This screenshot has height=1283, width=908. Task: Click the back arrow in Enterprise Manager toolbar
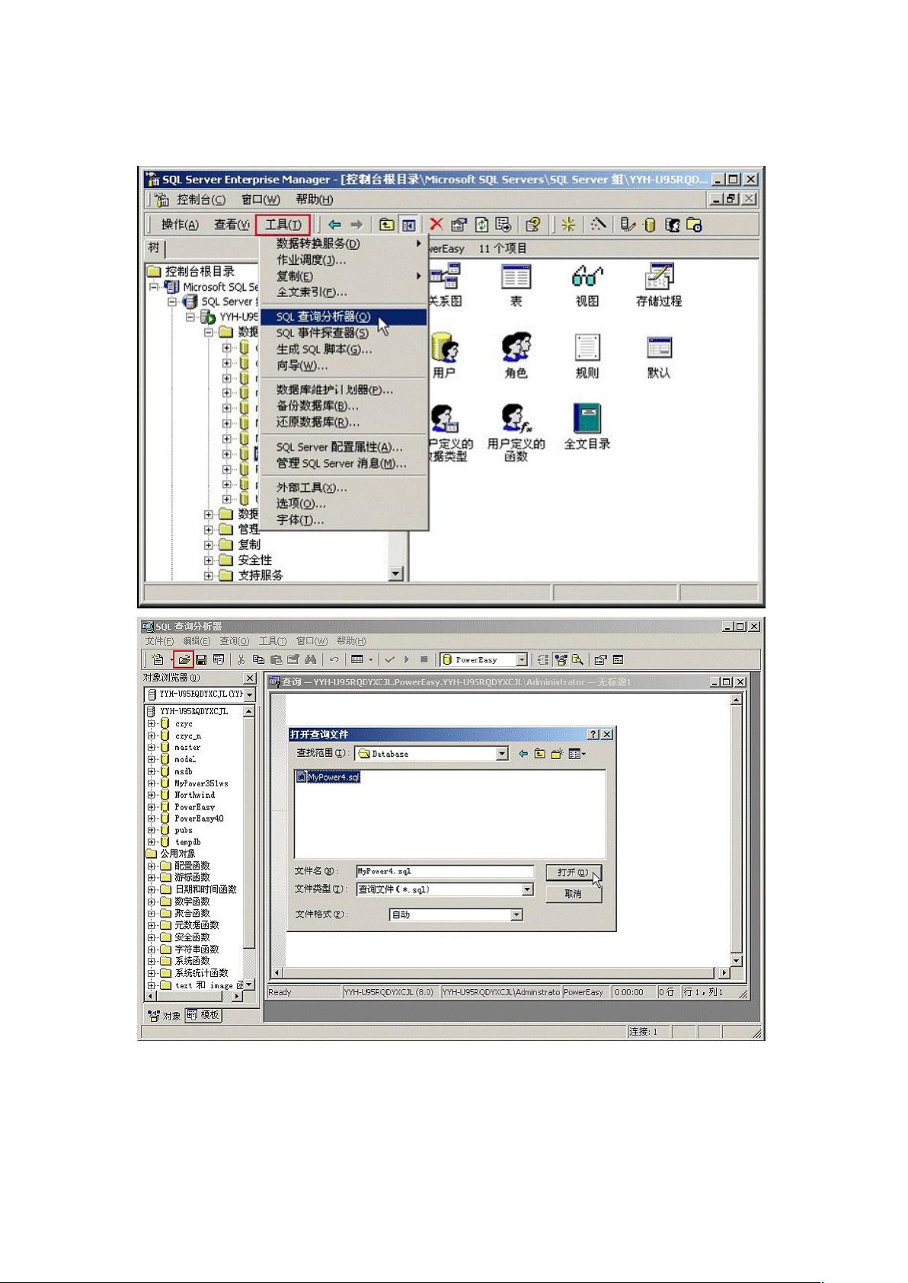(334, 224)
